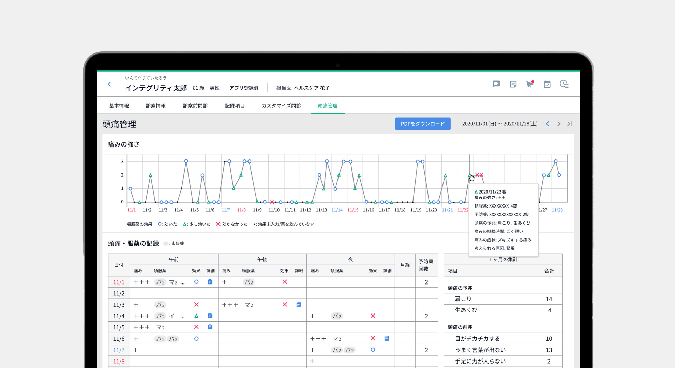Viewport: 675px width, 368px height.
Task: Go to next date range
Action: [x=559, y=124]
